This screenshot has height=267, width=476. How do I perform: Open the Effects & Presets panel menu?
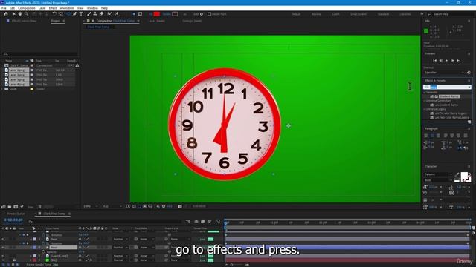coord(469,81)
